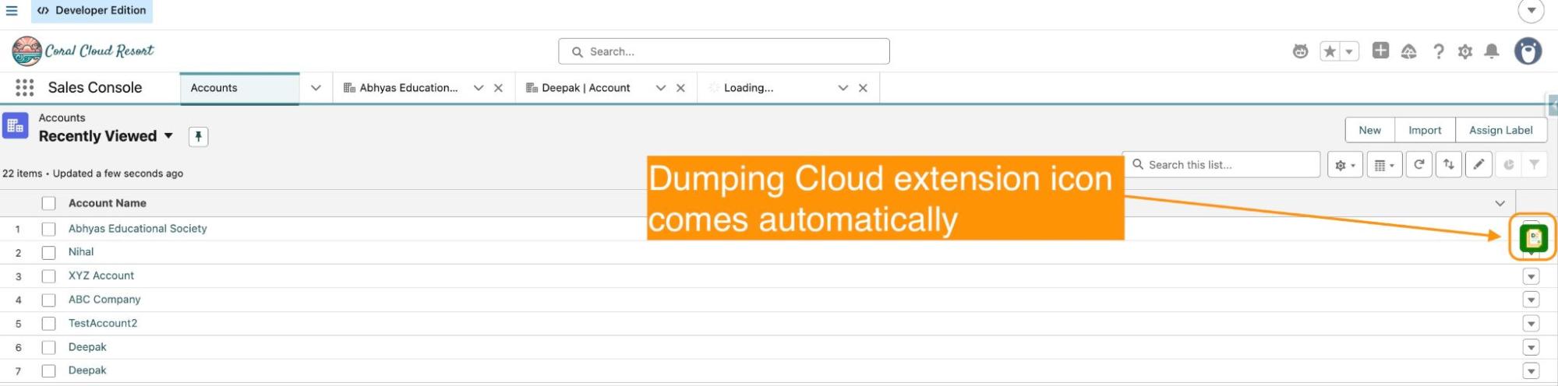Close the Loading tab
This screenshot has height=386, width=1558.
[x=863, y=88]
